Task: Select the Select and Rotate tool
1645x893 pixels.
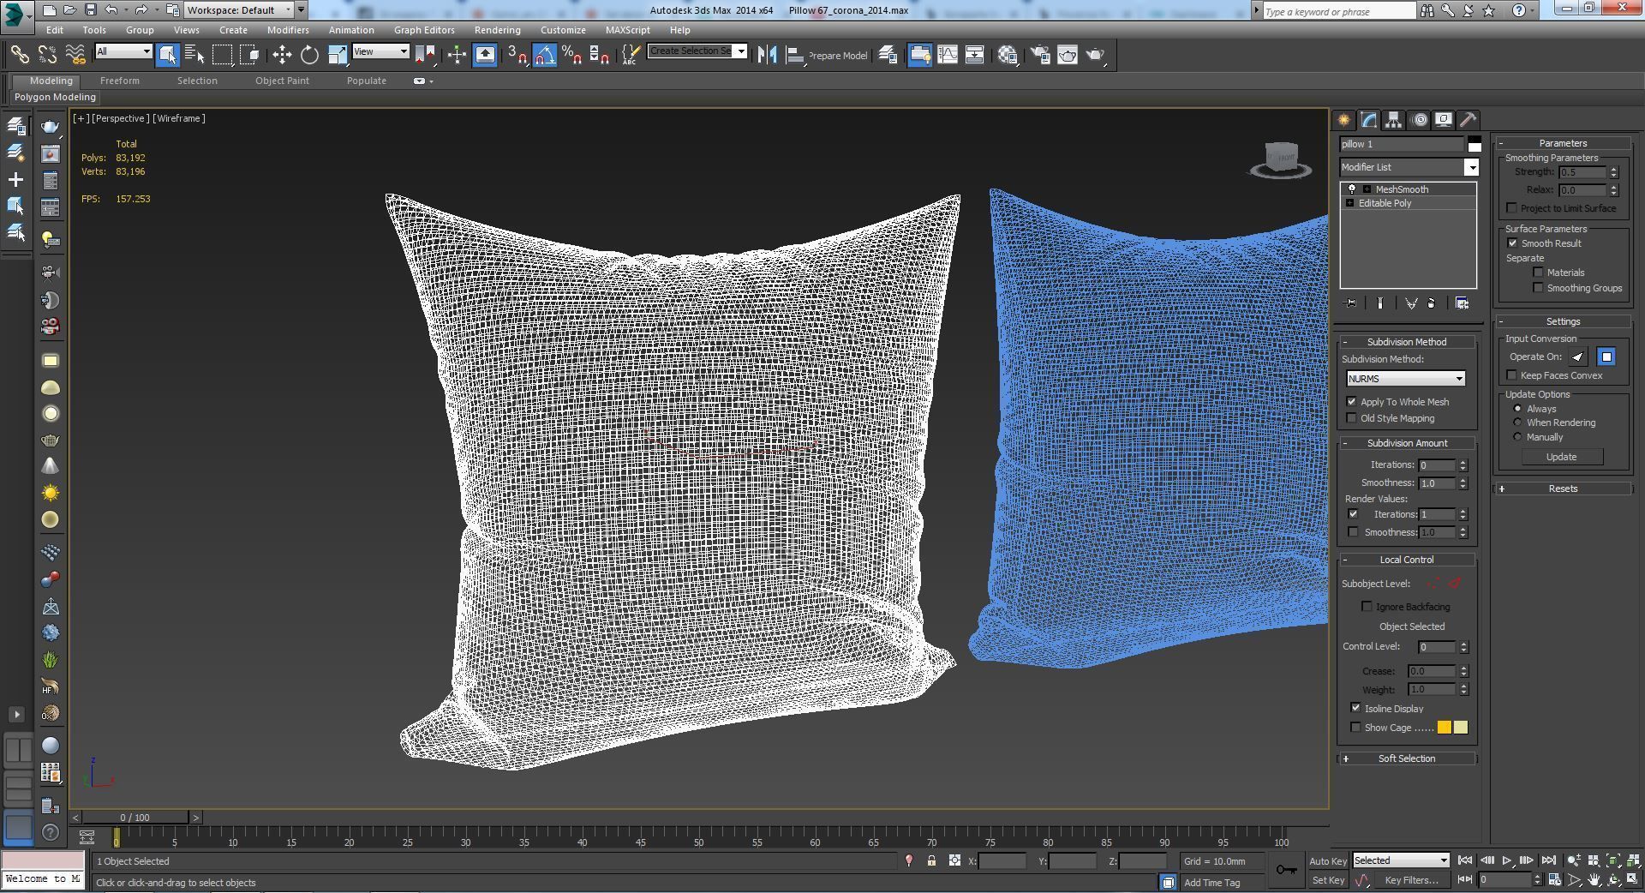Action: pyautogui.click(x=309, y=55)
